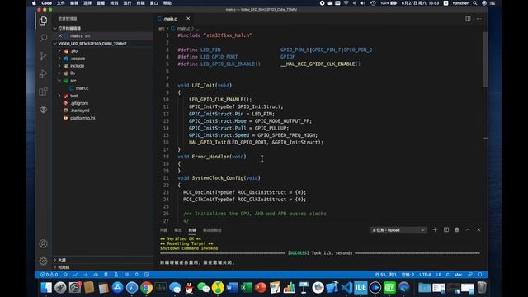Image resolution: width=528 pixels, height=297 pixels.
Task: Add a new terminal with plus icon
Action: [435, 229]
